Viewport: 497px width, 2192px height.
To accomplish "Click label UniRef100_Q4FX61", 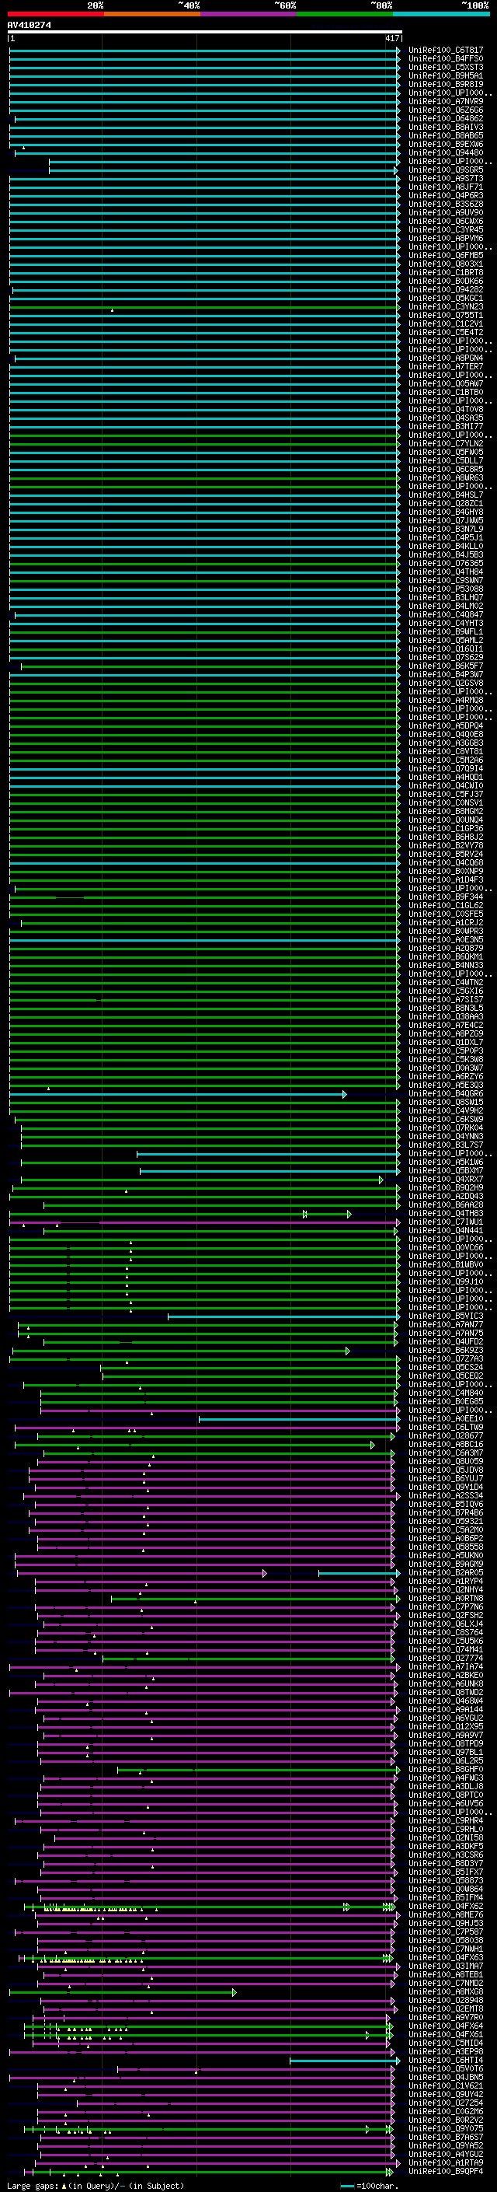I will (x=445, y=2033).
